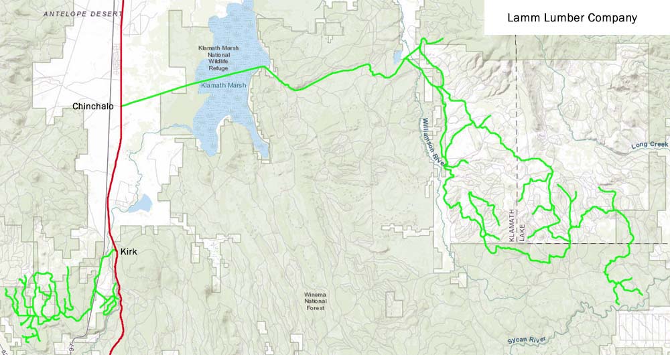The height and width of the screenshot is (355, 670).
Task: Click the vertical Klamath Lake county text
Action: (517, 226)
